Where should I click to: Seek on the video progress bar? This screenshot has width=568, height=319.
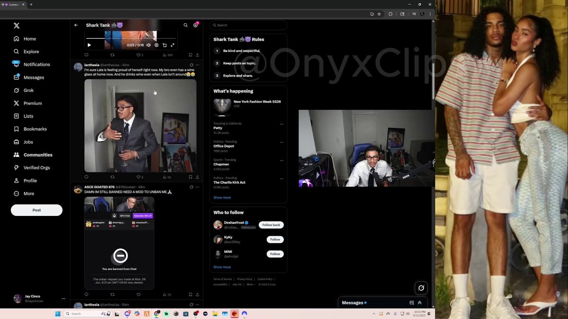click(x=131, y=38)
